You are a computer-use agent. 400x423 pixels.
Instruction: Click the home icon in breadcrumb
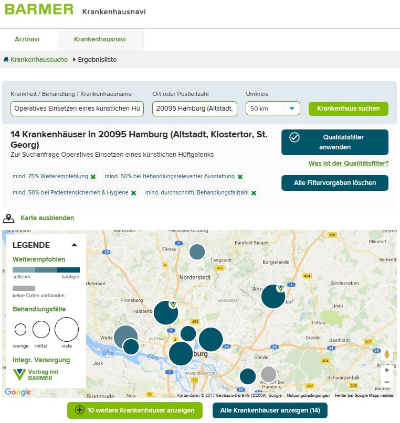pos(6,60)
